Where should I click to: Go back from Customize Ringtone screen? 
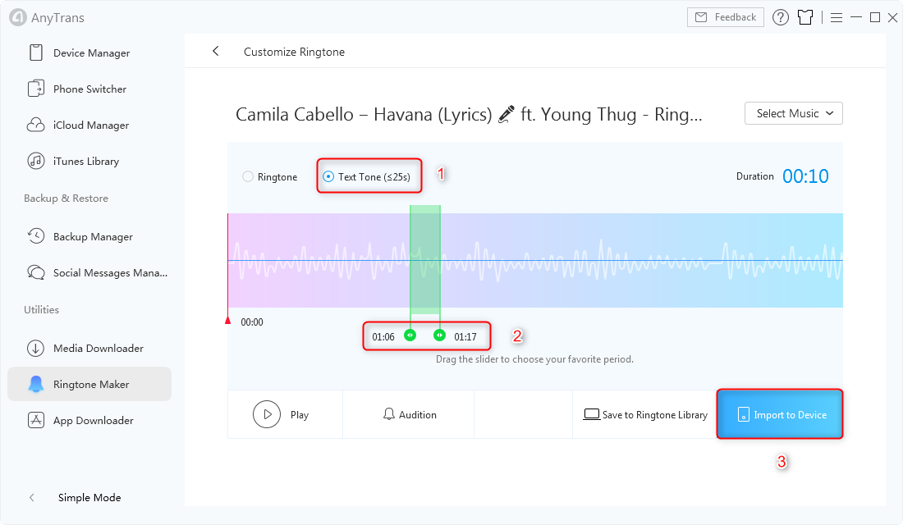215,51
